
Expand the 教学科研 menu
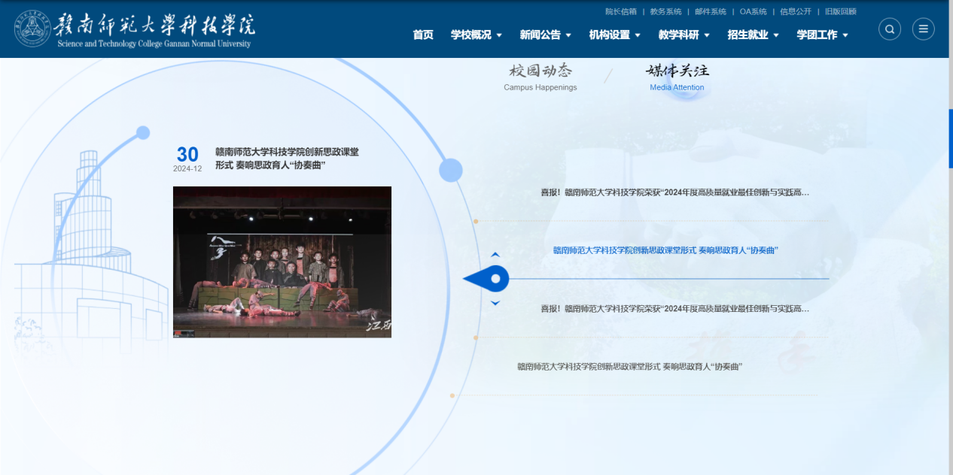(684, 35)
